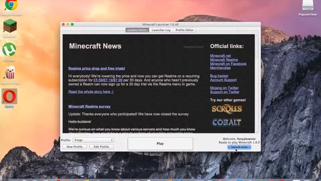Open the Minecraft Realms survey link

89,106
